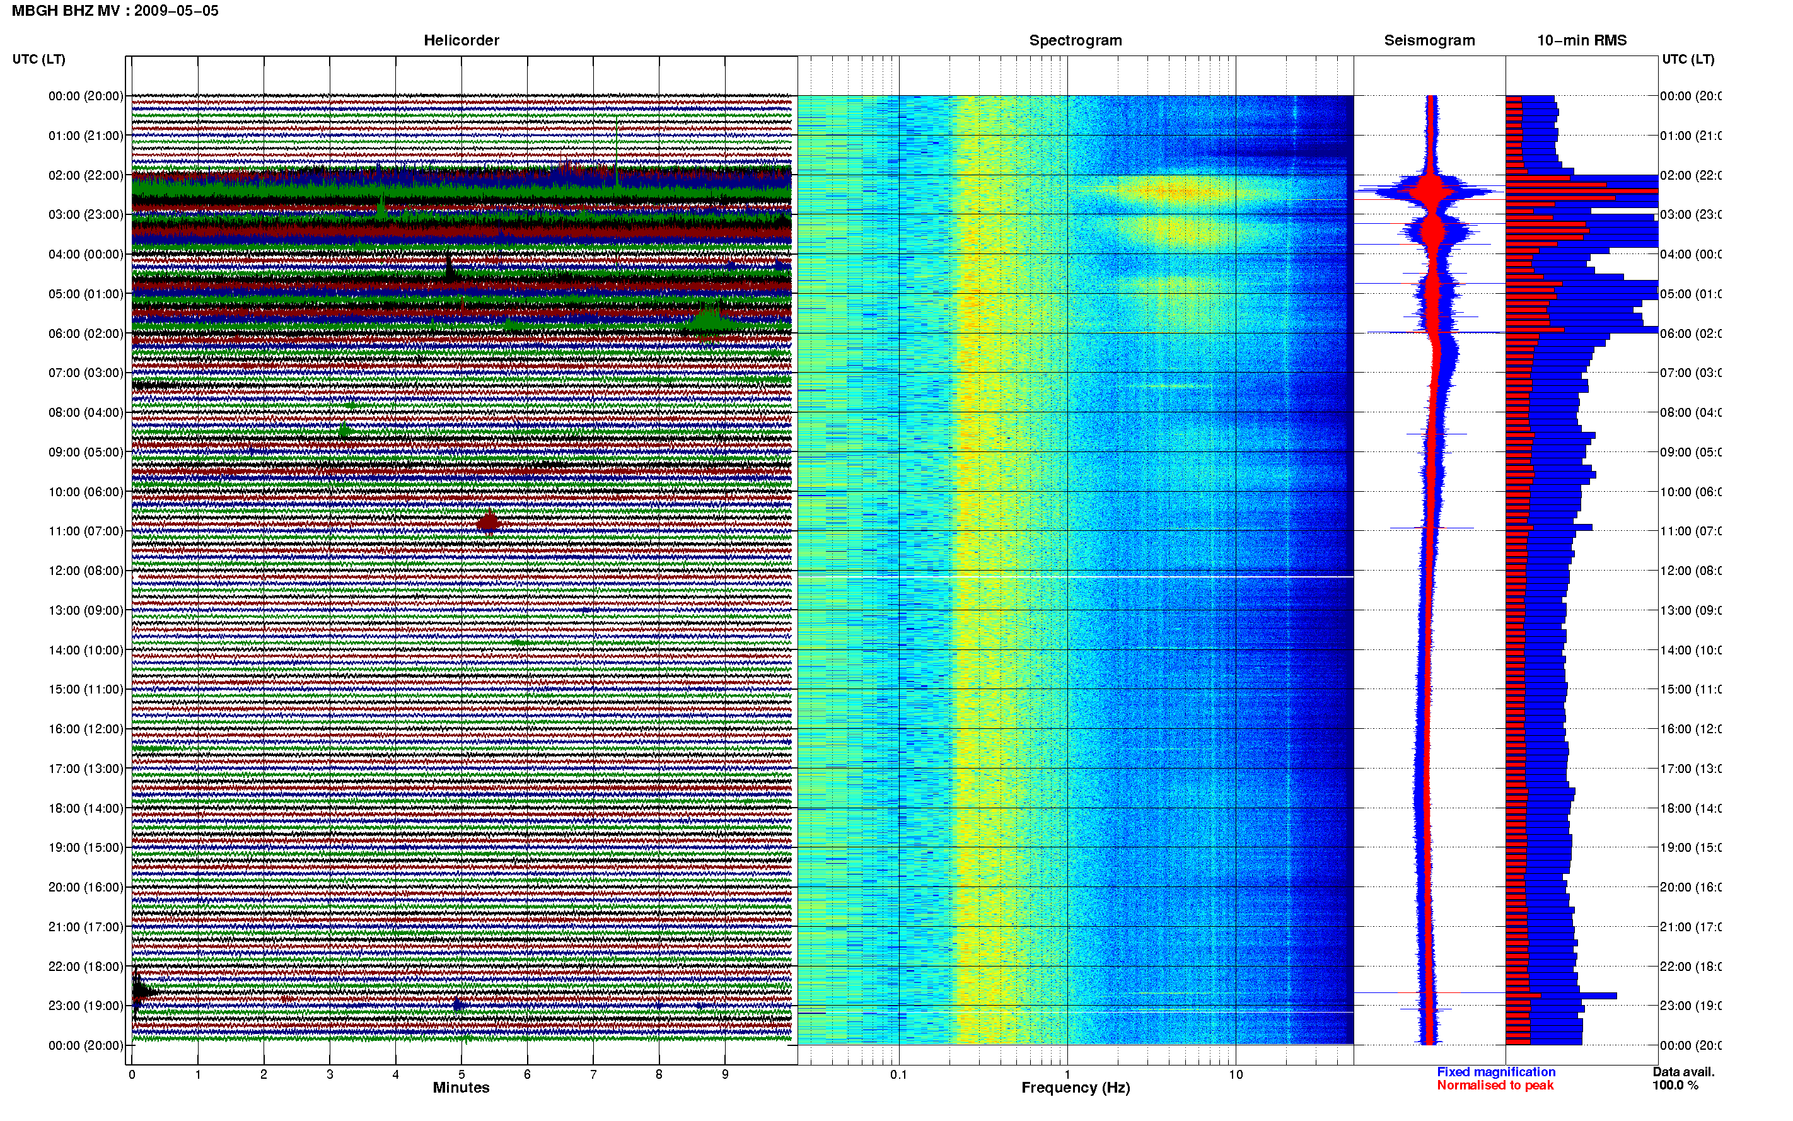Click the left '01:00 (21:00)' time label
This screenshot has width=1793, height=1121.
tap(86, 136)
